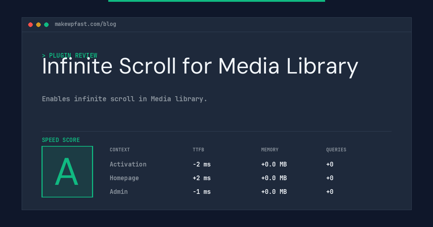Click Admin queries value +0
The width and height of the screenshot is (433, 227).
coord(330,192)
